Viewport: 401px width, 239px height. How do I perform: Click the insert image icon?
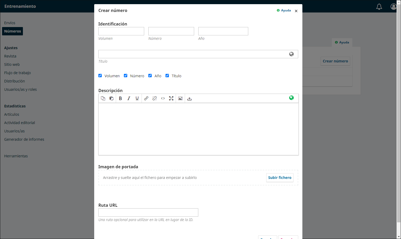point(180,98)
